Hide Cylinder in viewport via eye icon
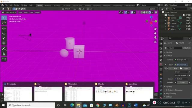Screen dimensions: 192x108 (187, 23)
